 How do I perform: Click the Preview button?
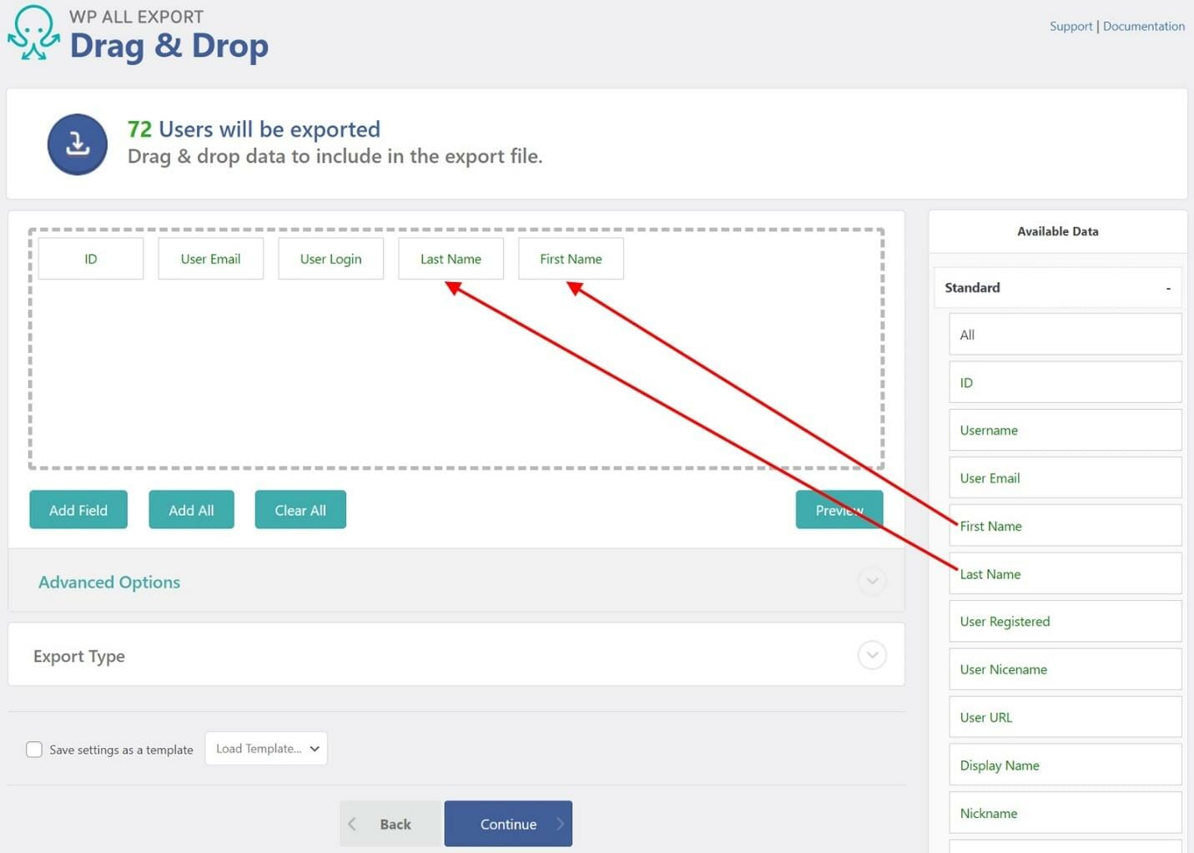click(839, 510)
